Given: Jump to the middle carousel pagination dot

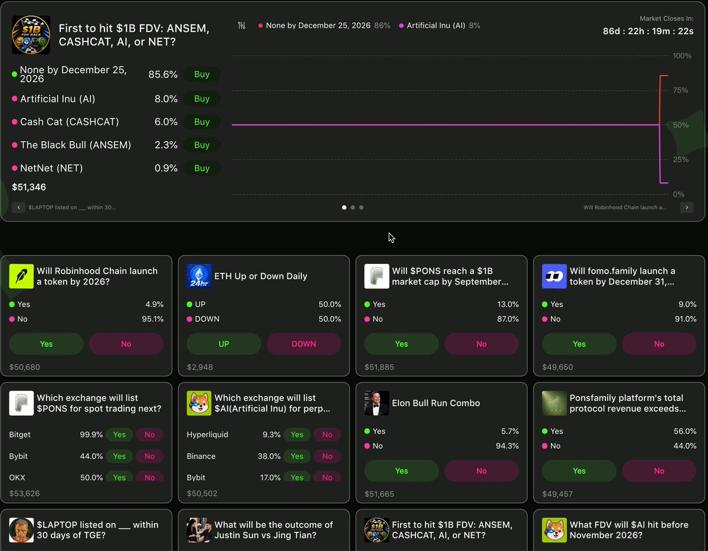Looking at the screenshot, I should click(x=353, y=207).
